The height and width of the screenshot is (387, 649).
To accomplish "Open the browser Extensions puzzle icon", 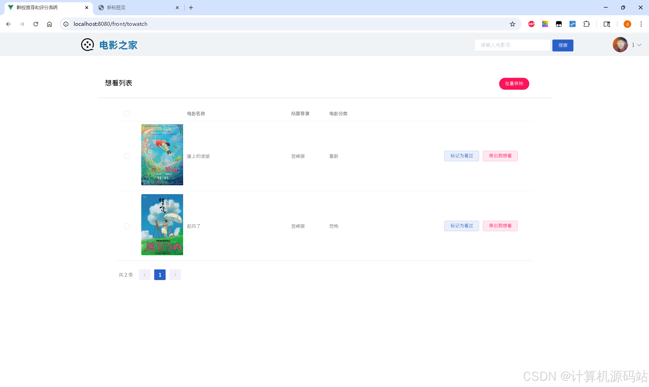I will tap(586, 24).
